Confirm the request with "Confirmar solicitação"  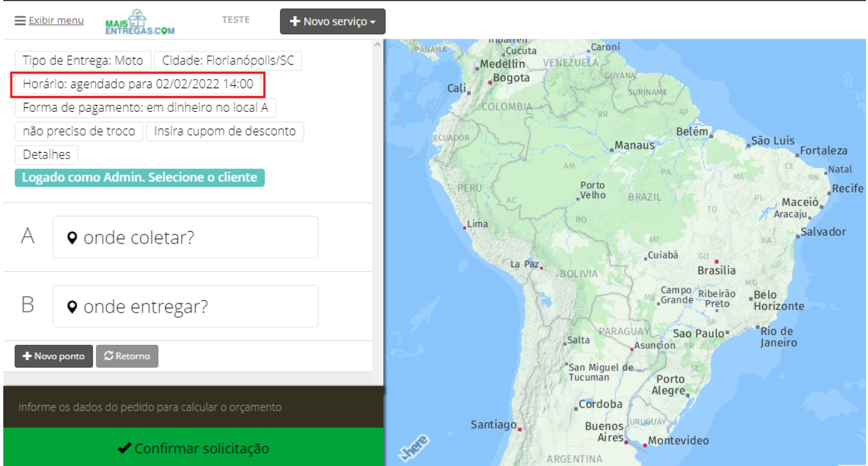tap(194, 448)
